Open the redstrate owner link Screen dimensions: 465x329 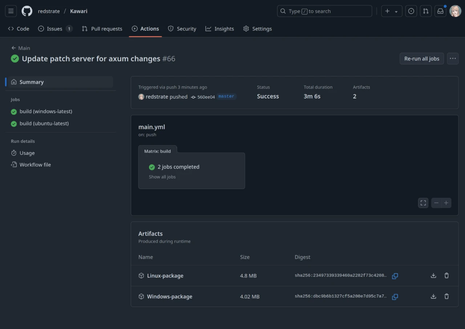point(49,11)
